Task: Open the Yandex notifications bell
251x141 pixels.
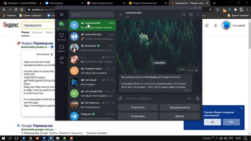Action: (216, 25)
